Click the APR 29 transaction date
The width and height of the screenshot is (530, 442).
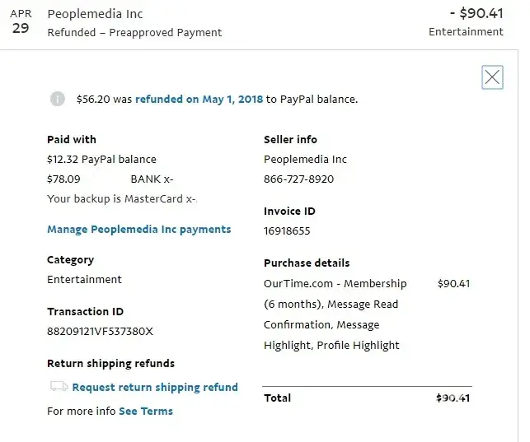pyautogui.click(x=21, y=22)
